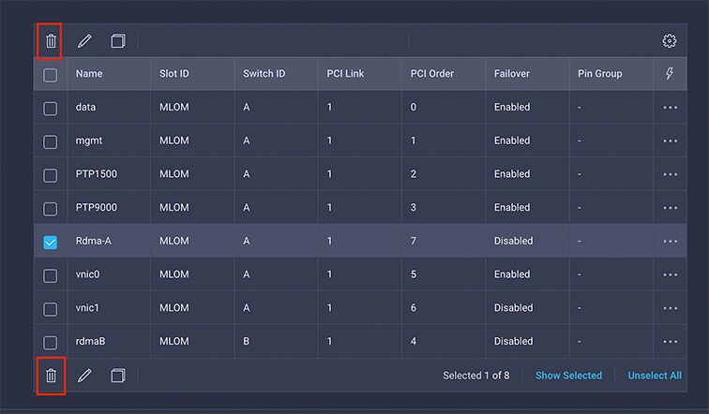Click the 'Selected 1 of 8' status text
Viewport: 709px width, 414px height.
click(x=475, y=376)
